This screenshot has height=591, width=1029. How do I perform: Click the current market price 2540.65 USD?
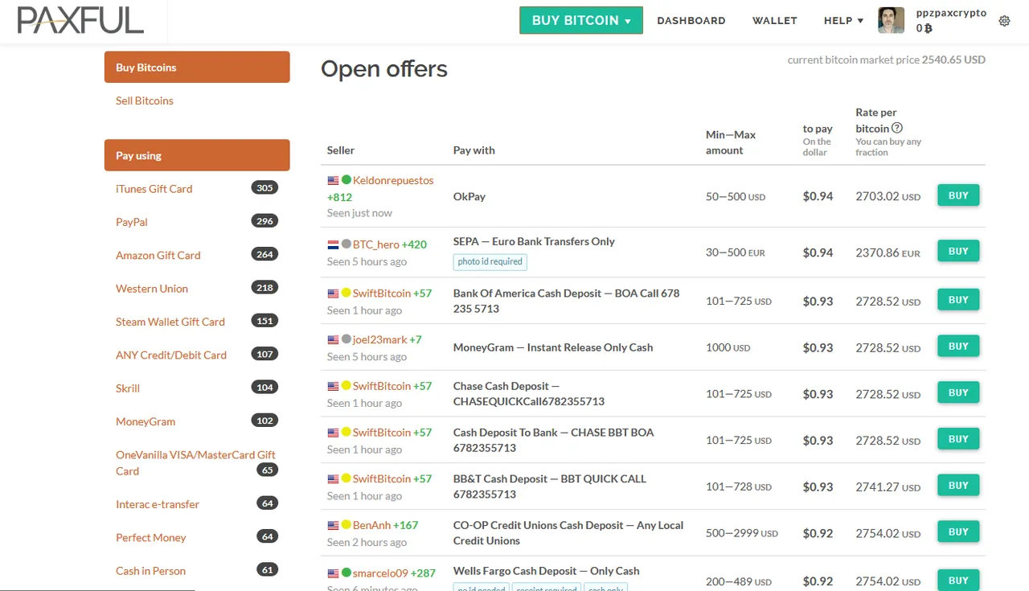pos(953,60)
